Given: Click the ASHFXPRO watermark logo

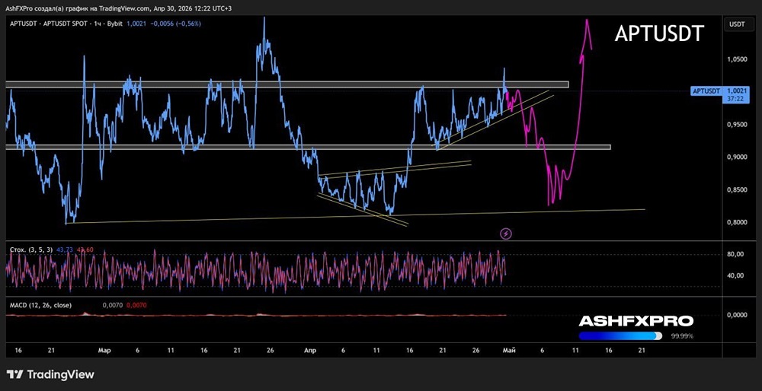Looking at the screenshot, I should 636,321.
